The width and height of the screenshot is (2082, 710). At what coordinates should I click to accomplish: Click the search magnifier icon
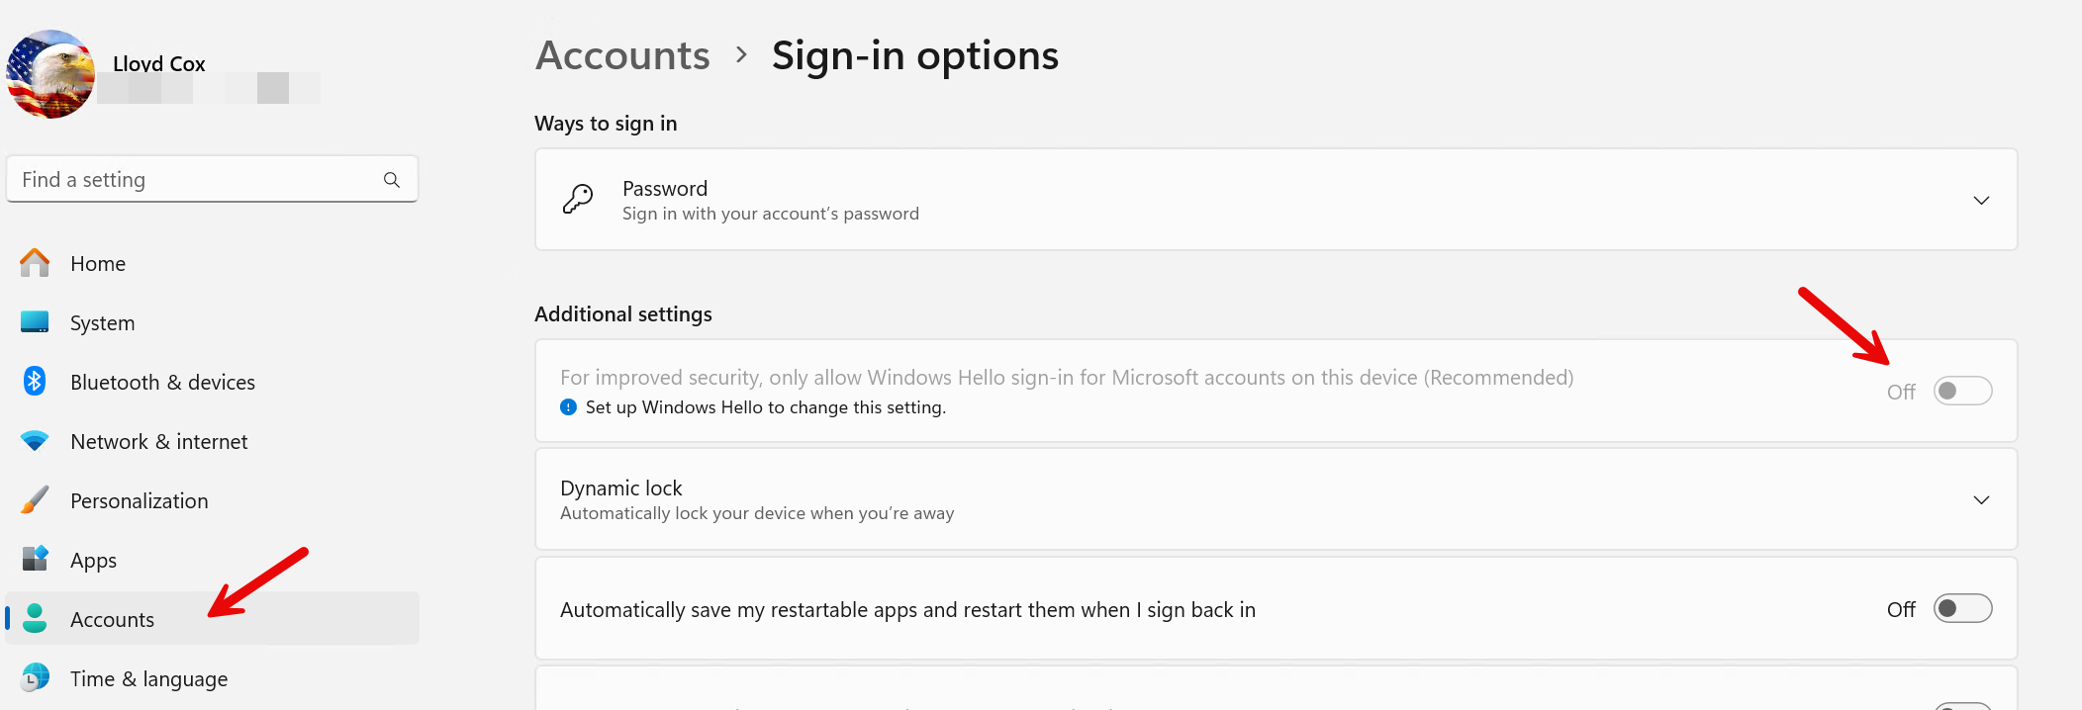(392, 180)
